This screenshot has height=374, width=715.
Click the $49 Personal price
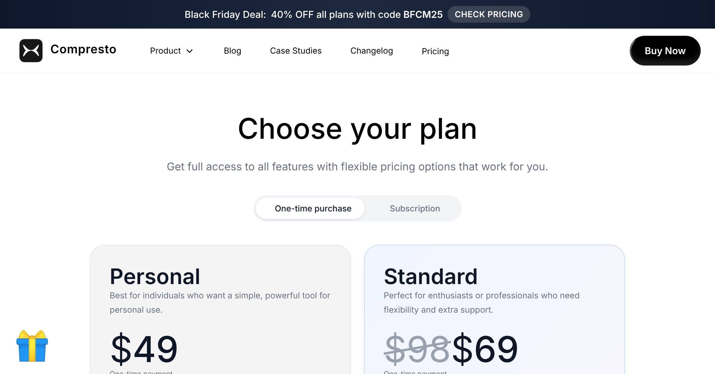click(x=144, y=348)
